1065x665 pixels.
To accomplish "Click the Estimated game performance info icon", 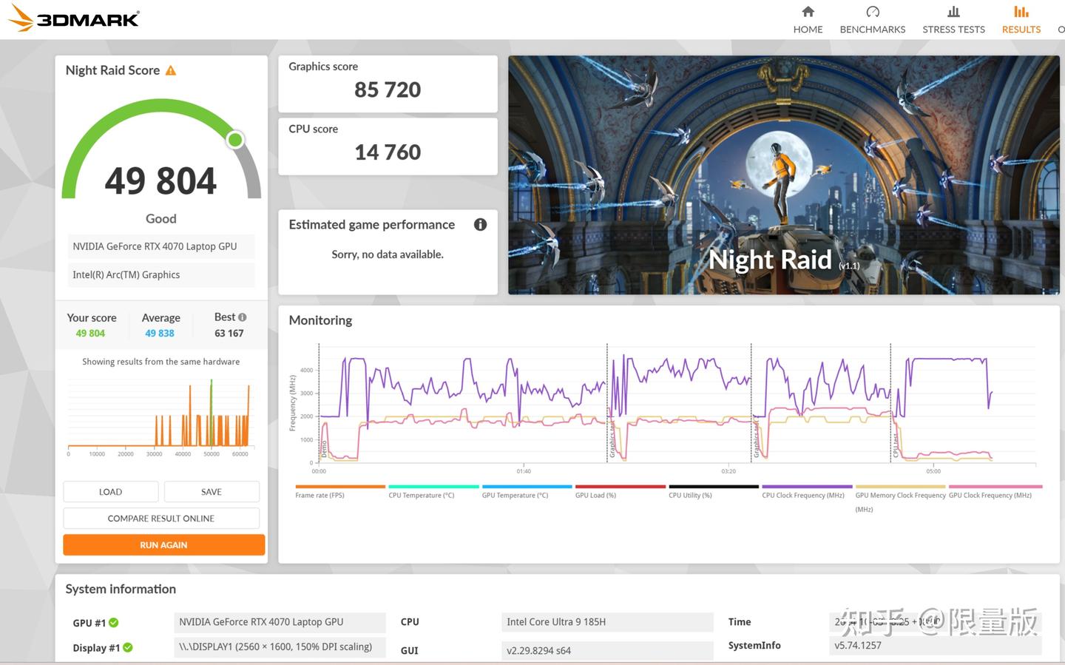I will [480, 225].
